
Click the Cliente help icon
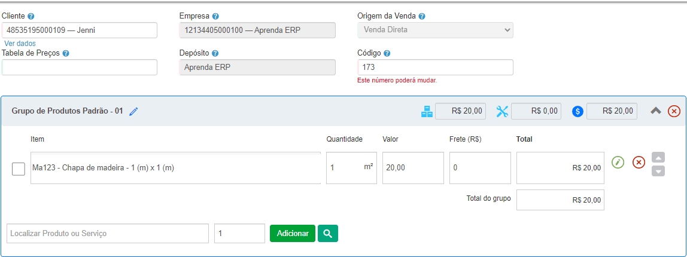(31, 16)
